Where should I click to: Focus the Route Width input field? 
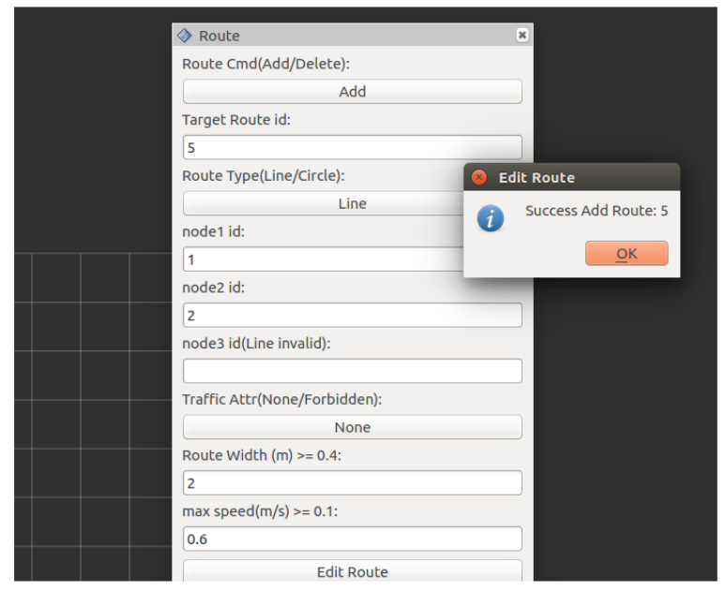tap(352, 483)
